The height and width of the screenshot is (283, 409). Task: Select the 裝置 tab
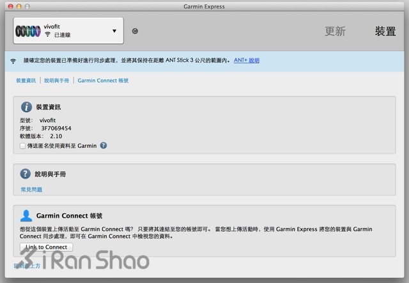385,31
